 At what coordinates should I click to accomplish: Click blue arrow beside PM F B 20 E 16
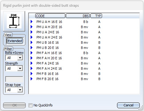point(32,79)
